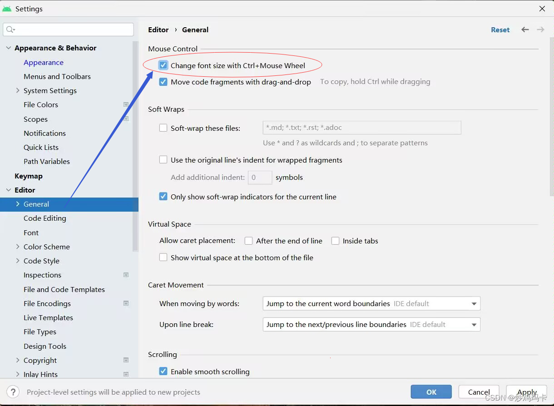Close the Settings dialog window
The height and width of the screenshot is (406, 554).
(x=542, y=9)
